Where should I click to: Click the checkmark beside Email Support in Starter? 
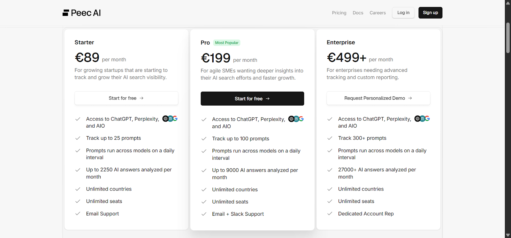click(x=77, y=214)
